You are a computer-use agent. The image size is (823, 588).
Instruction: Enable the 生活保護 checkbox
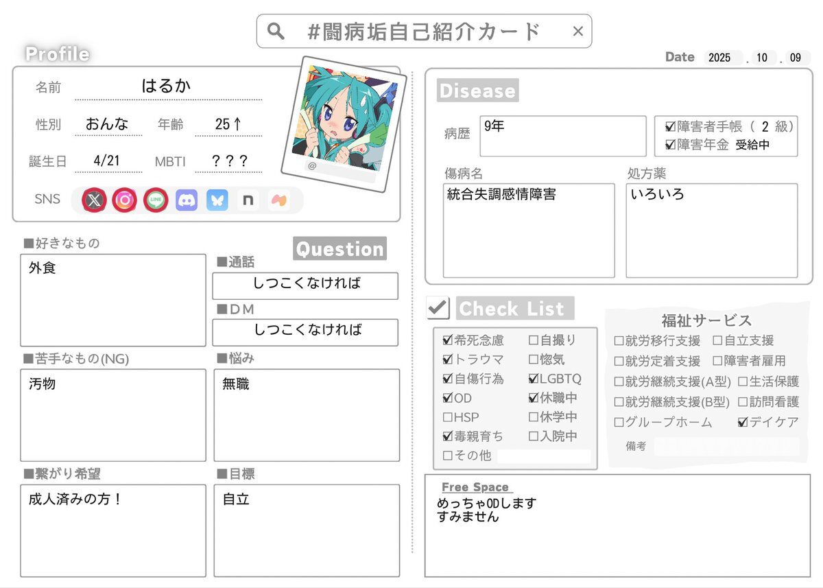pyautogui.click(x=742, y=381)
